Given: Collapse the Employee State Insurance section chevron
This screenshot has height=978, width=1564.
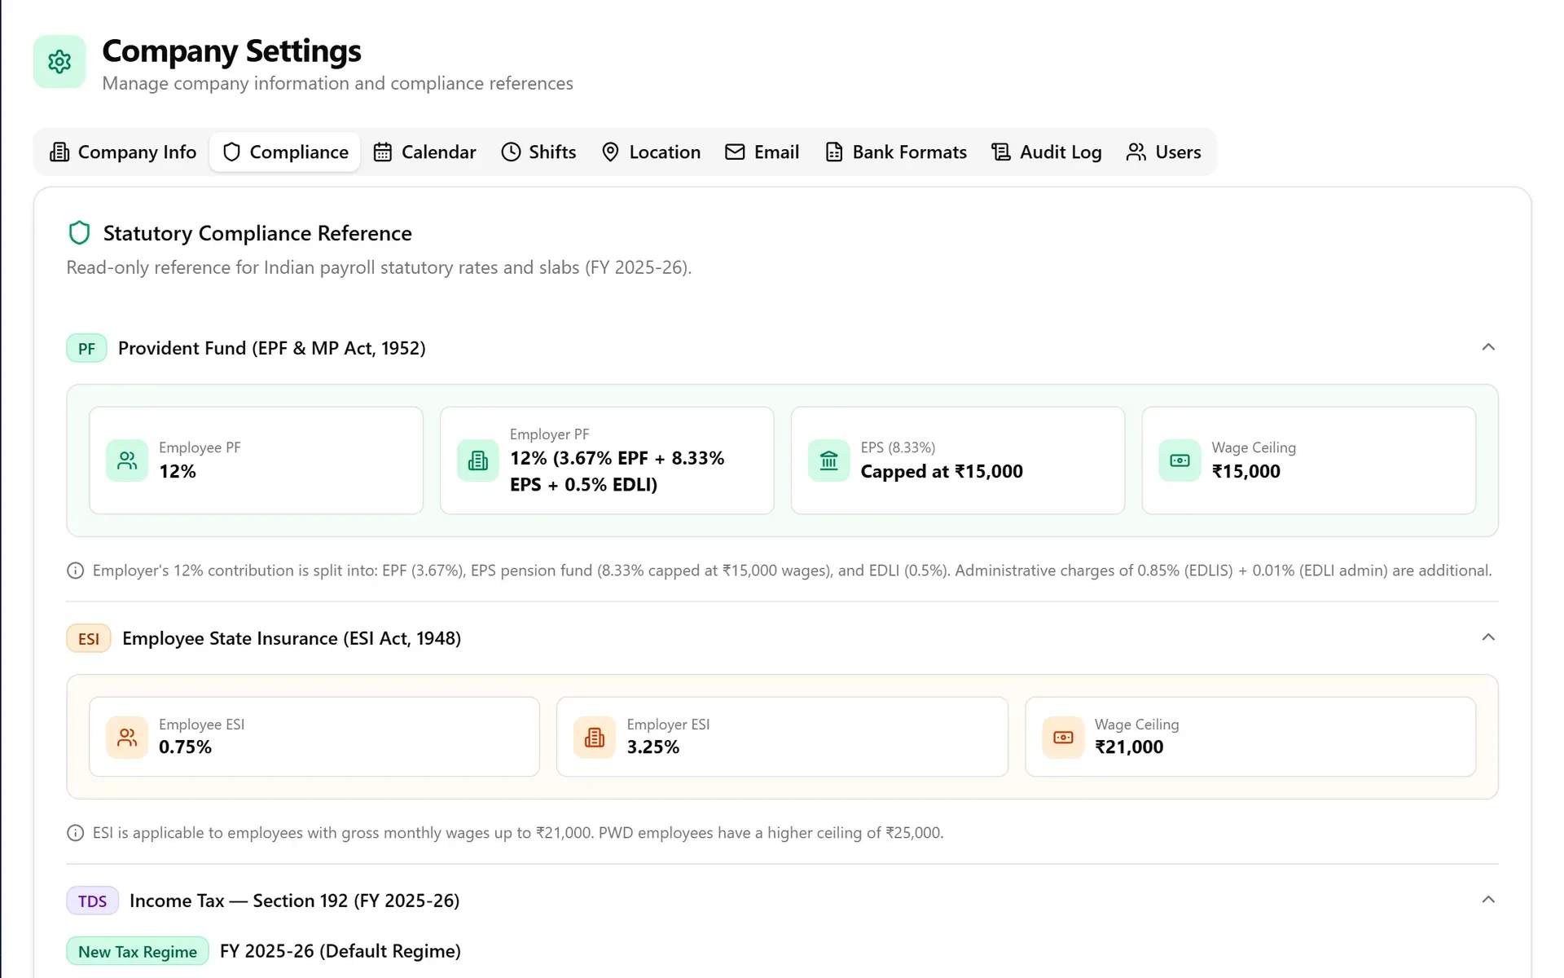Looking at the screenshot, I should [1488, 637].
